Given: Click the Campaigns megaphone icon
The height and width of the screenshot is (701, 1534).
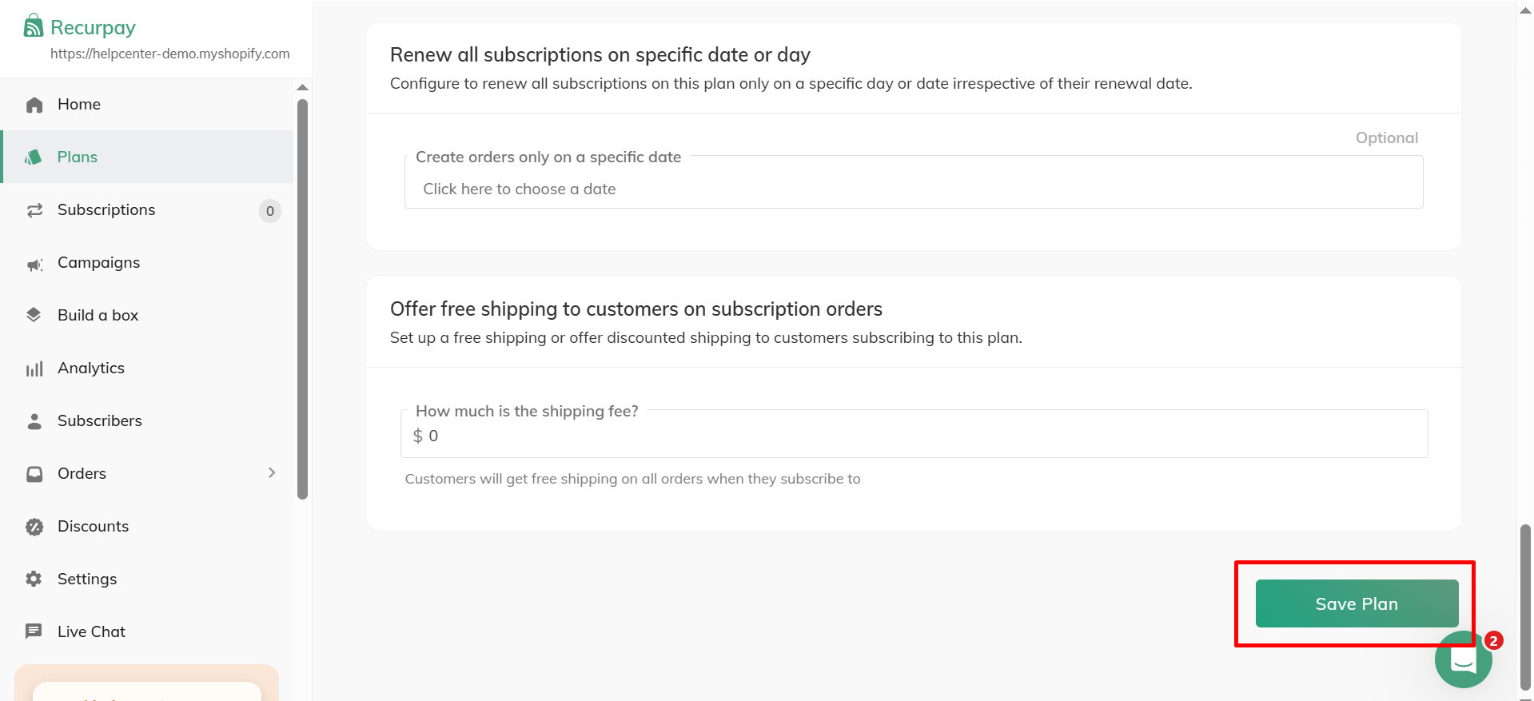Looking at the screenshot, I should [34, 264].
